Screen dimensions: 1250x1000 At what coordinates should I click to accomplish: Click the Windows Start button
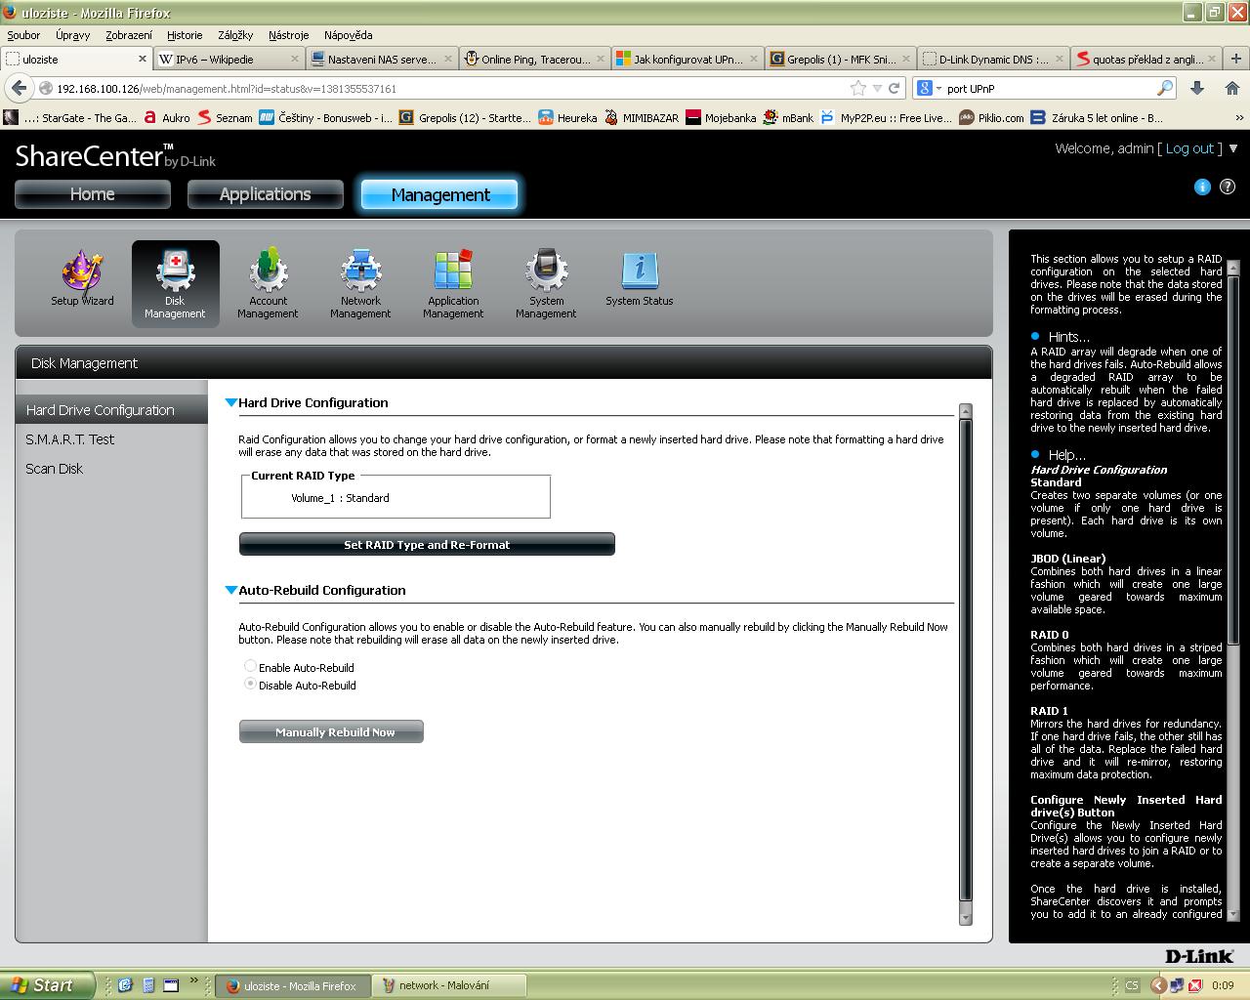click(48, 985)
